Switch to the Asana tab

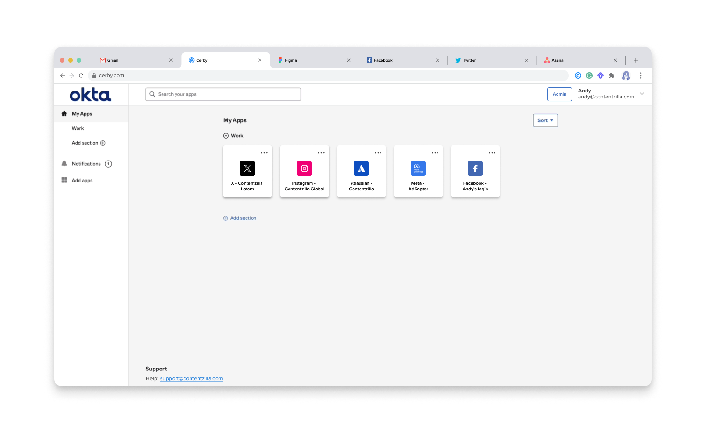(580, 60)
